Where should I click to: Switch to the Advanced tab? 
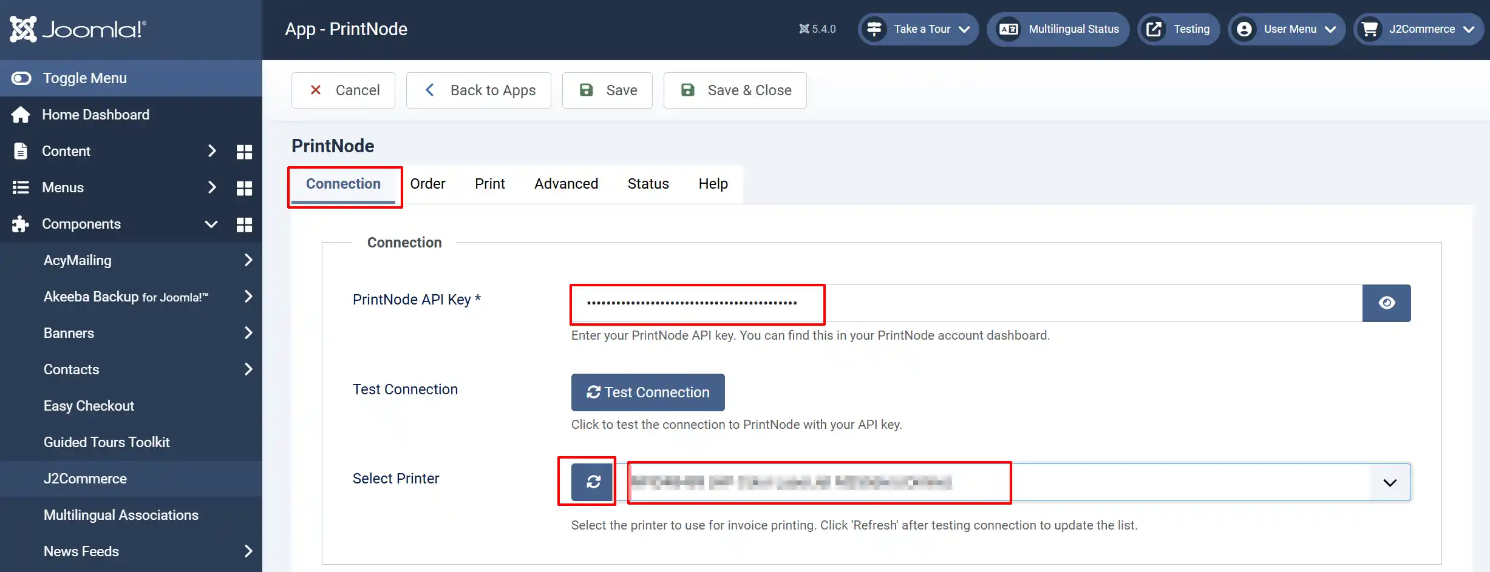[x=566, y=184]
